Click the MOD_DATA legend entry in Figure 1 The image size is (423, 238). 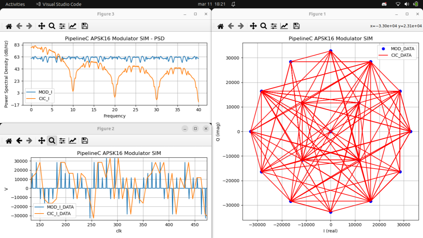pos(397,49)
